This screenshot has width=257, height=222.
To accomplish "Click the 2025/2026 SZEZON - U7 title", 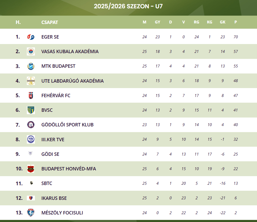I will pos(128,6).
